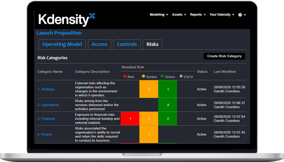Click the Last Modified column header

(225, 72)
